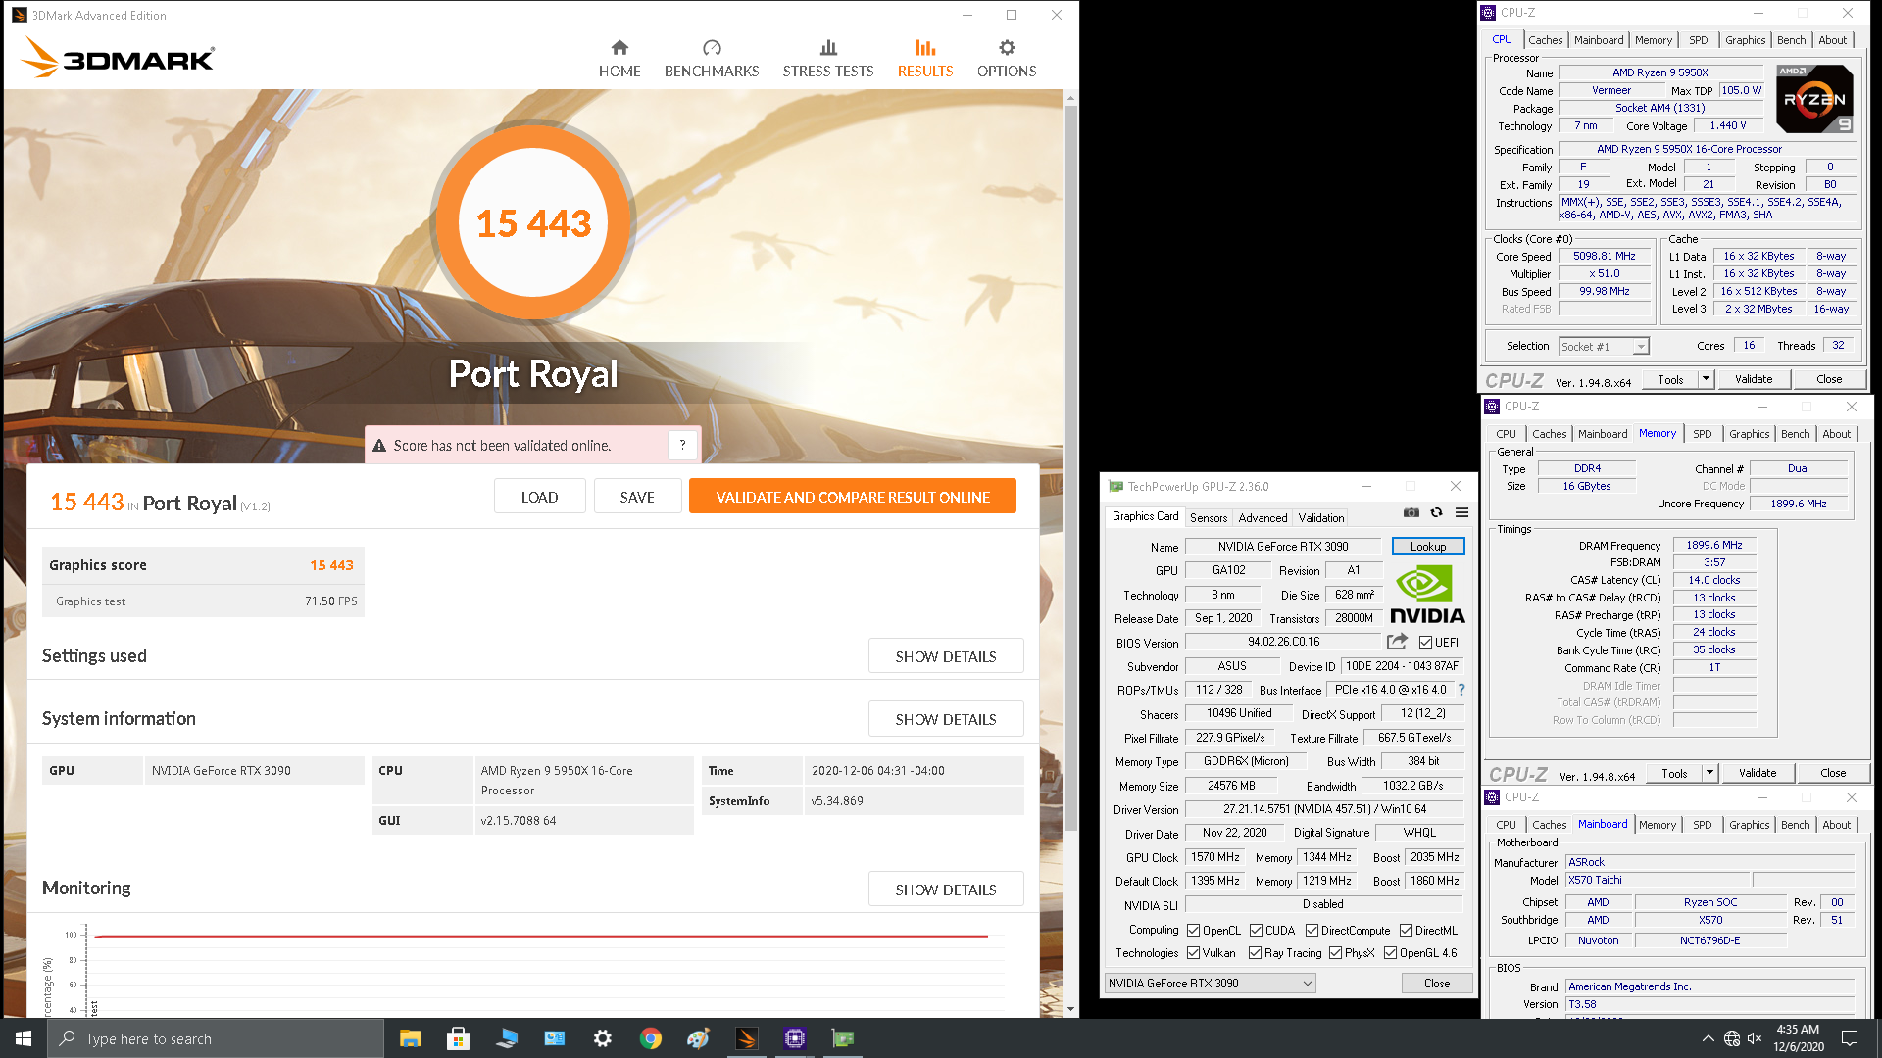Screen dimensions: 1882x1058
Task: Open the Socket #1 selection dropdown
Action: (x=1604, y=346)
